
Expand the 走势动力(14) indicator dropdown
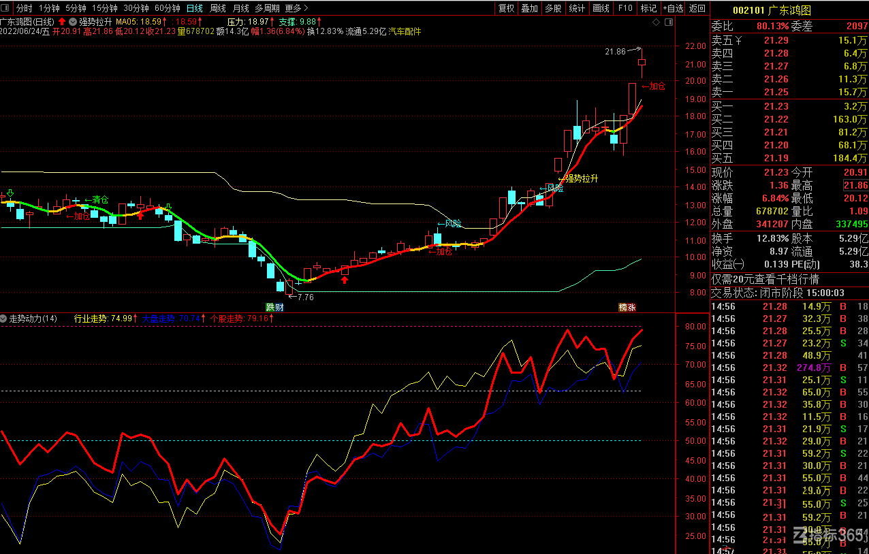[4, 319]
